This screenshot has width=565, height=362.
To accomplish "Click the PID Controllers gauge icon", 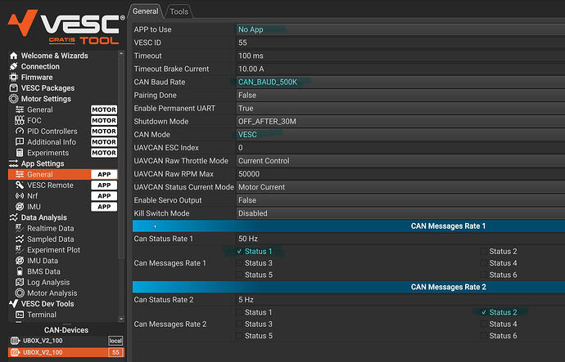I will point(20,132).
